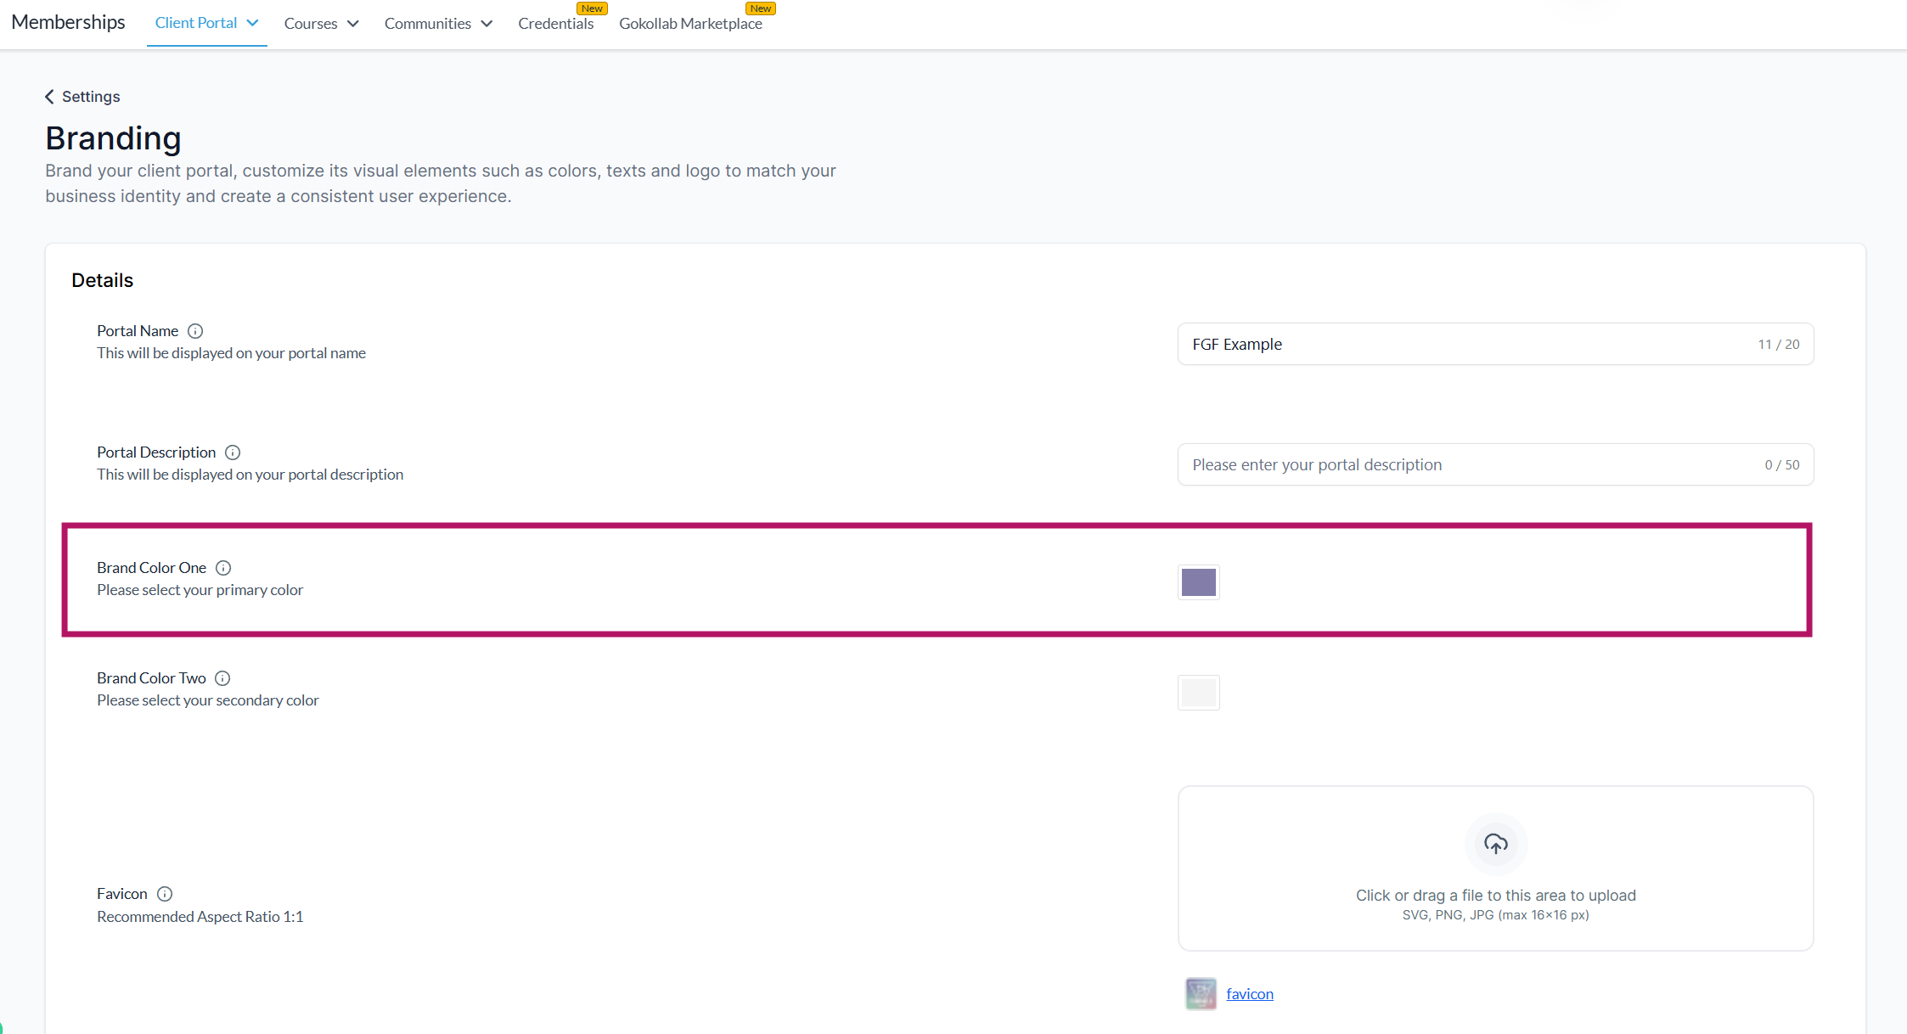Go to Gokollab Marketplace tab

click(x=689, y=24)
